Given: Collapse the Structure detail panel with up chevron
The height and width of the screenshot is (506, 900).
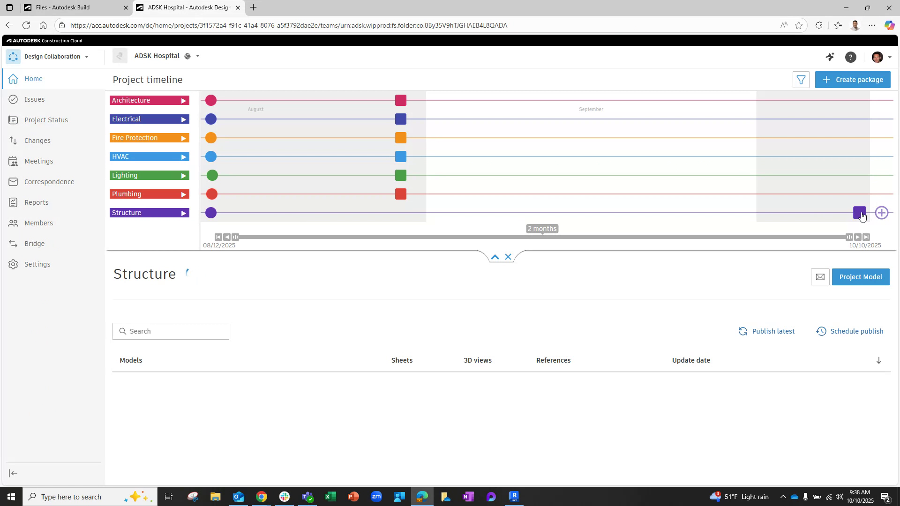Looking at the screenshot, I should pyautogui.click(x=495, y=257).
